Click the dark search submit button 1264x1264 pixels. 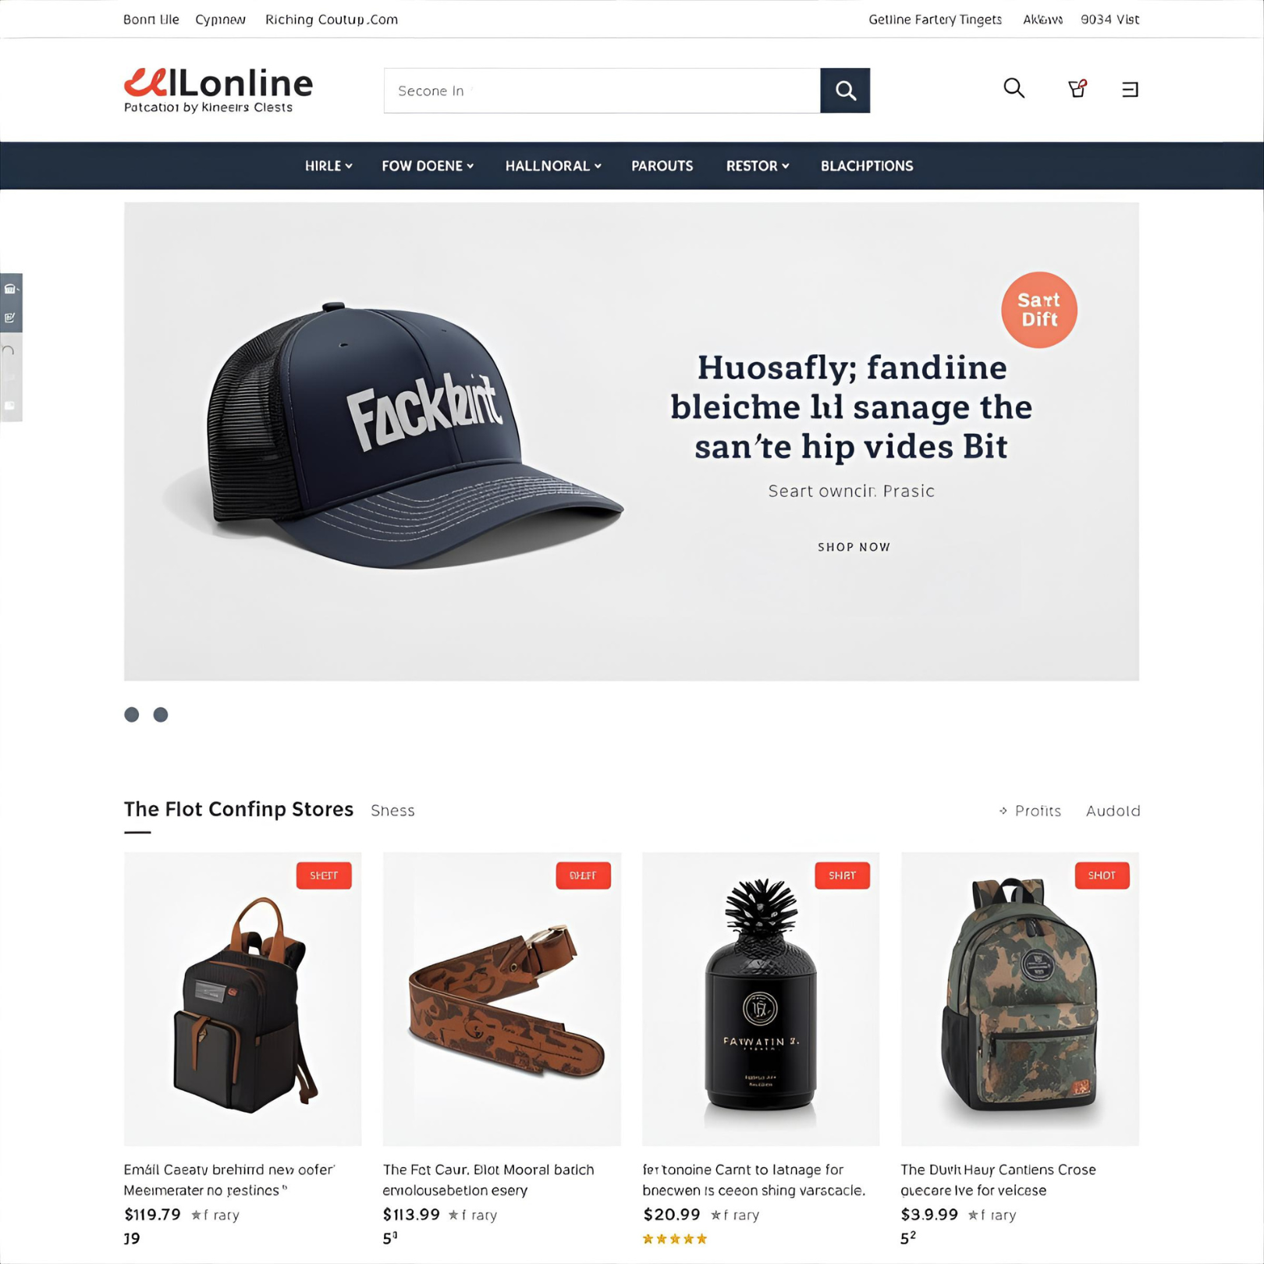[x=844, y=91]
